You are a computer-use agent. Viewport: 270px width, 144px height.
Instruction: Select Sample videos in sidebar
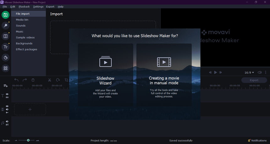pyautogui.click(x=29, y=37)
